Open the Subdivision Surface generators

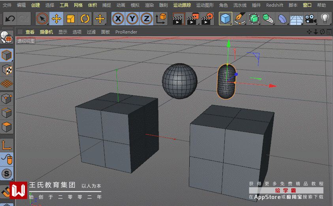[x=254, y=19]
